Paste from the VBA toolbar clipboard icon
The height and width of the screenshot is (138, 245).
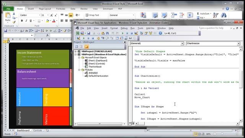[103, 33]
